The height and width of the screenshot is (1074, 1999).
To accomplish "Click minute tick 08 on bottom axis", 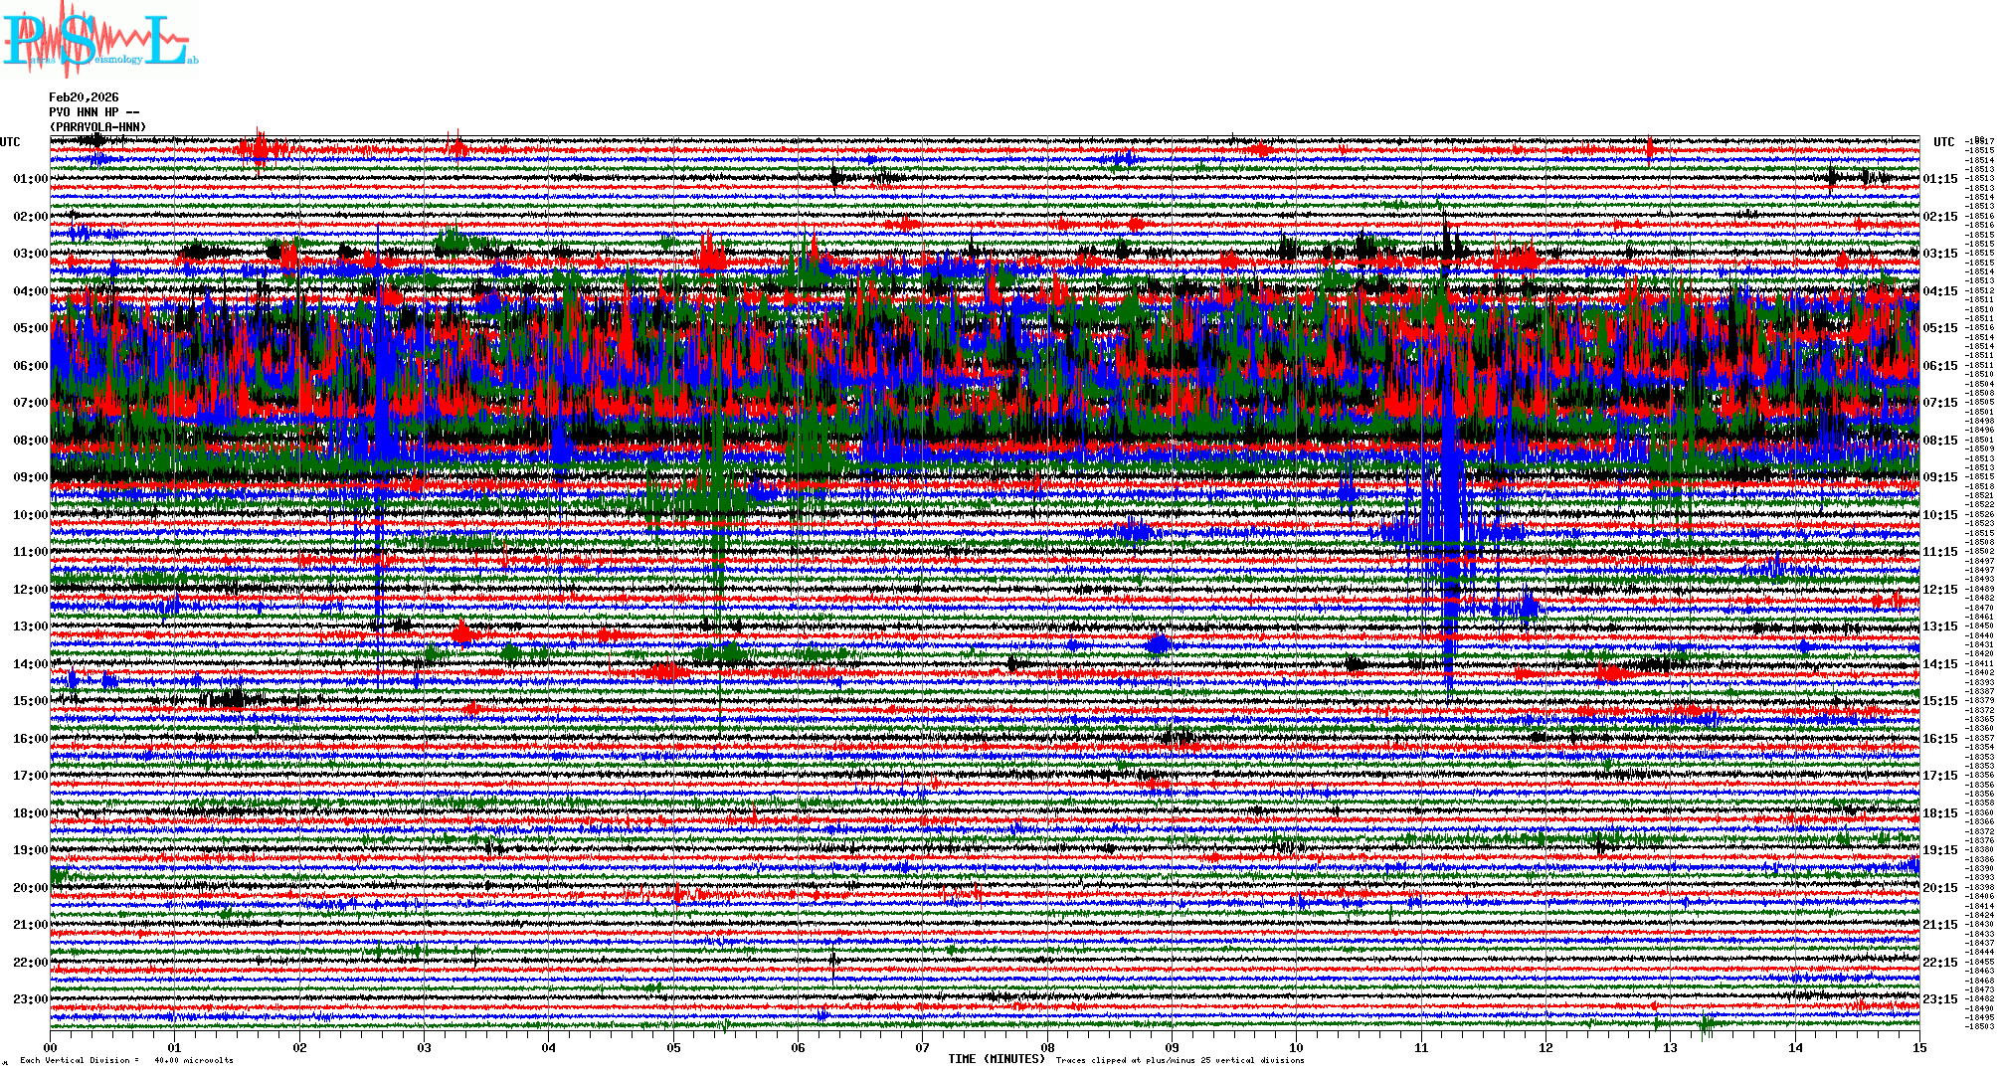I will coord(1047,1047).
